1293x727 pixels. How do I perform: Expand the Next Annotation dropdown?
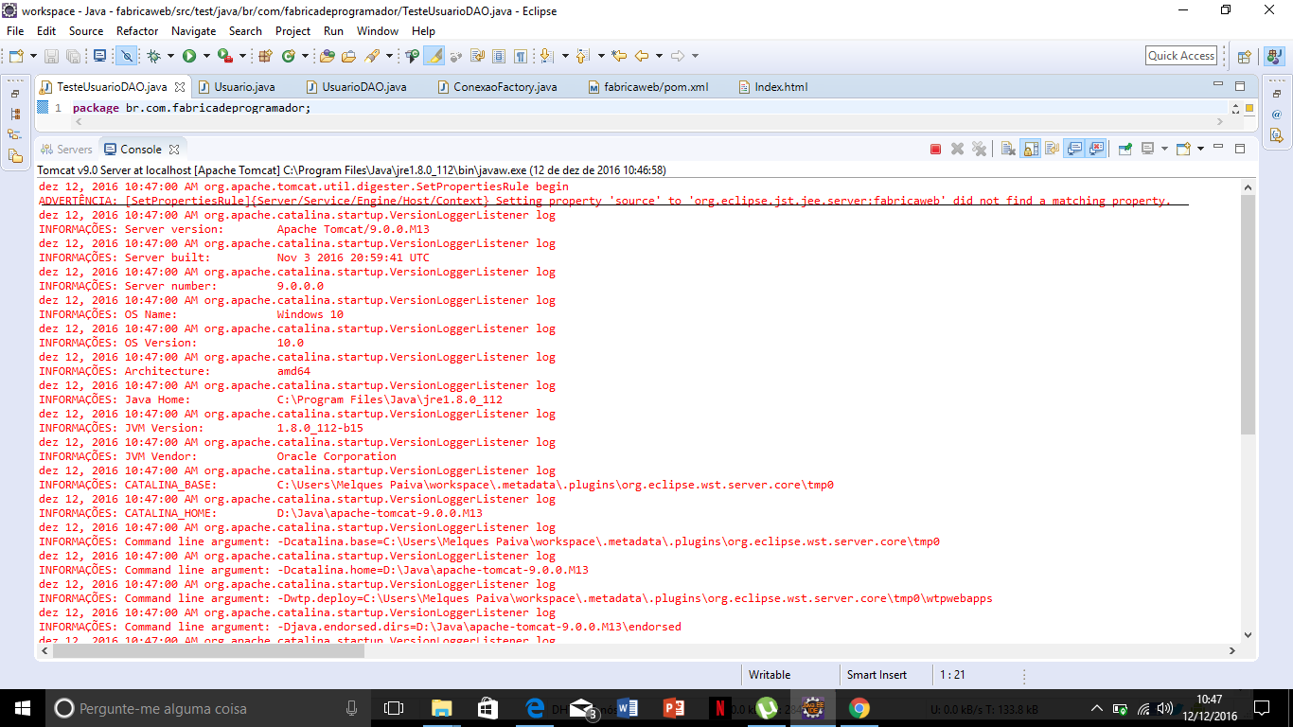pyautogui.click(x=565, y=56)
